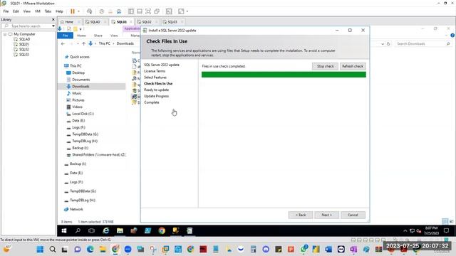This screenshot has width=456, height=256.
Task: Switch to Unity mode
Action: [157, 11]
